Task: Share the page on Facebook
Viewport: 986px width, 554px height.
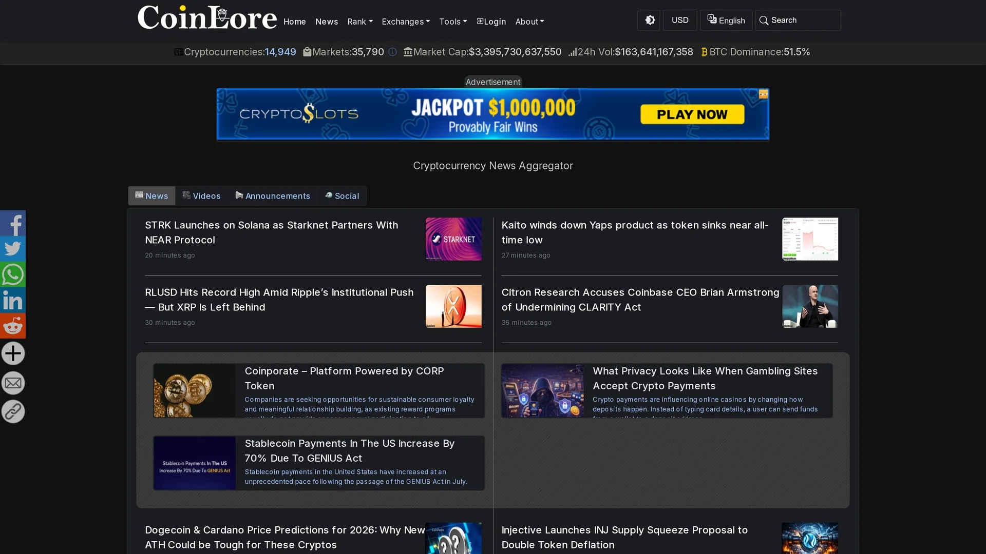Action: [13, 223]
